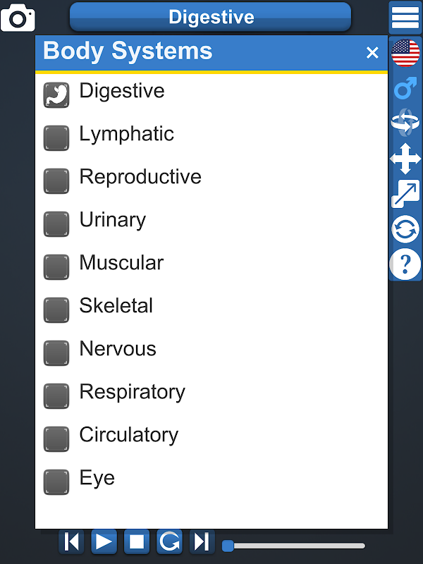423x564 pixels.
Task: Uncheck the Digestive system checkbox
Action: coord(56,94)
